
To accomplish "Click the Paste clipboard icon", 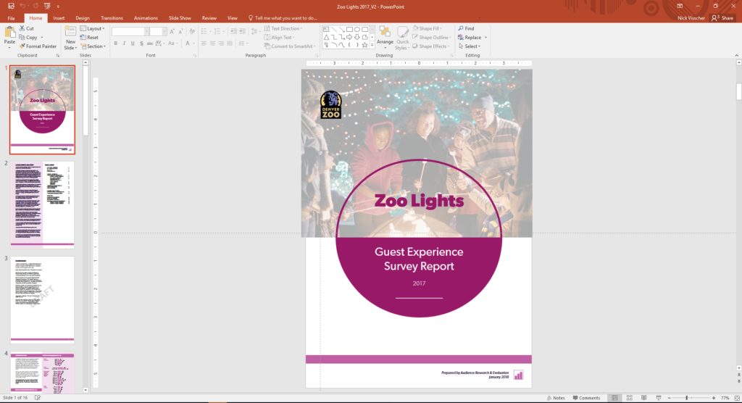I will [x=9, y=33].
